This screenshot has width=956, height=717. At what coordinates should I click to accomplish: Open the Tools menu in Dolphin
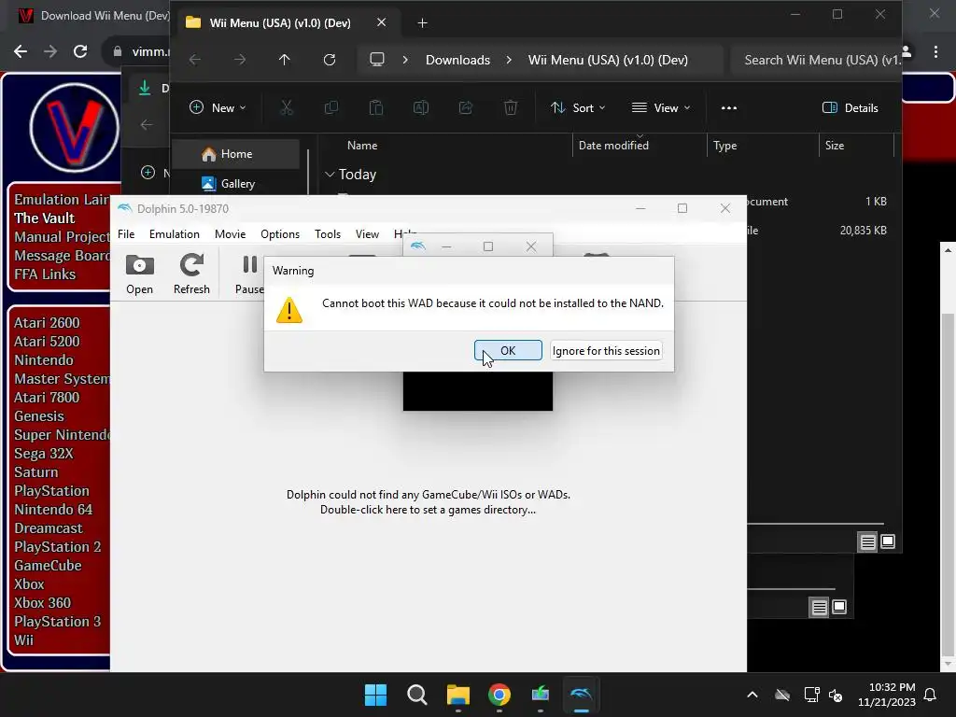[x=328, y=234]
